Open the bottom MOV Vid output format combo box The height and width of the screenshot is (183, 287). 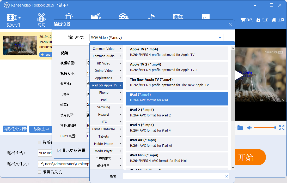45,153
